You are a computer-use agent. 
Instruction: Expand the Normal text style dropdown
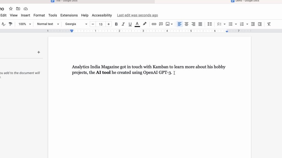pyautogui.click(x=48, y=24)
